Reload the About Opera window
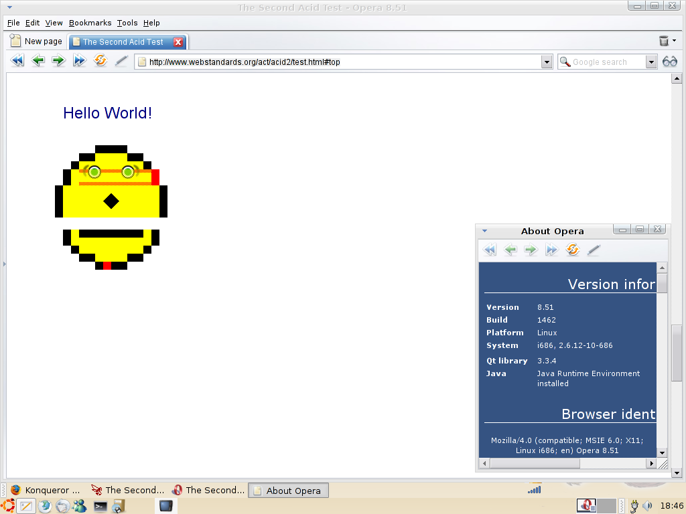This screenshot has height=514, width=686. point(573,250)
